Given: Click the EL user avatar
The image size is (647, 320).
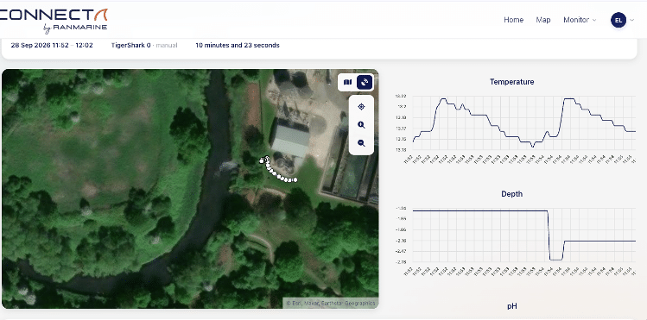Looking at the screenshot, I should (x=618, y=20).
